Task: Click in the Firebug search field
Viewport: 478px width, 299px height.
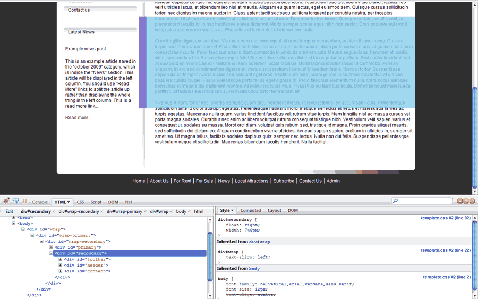Action: [x=425, y=201]
